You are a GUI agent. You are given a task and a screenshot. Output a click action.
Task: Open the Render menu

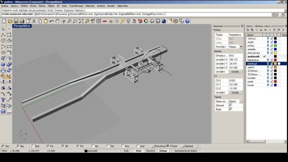[x=111, y=6]
